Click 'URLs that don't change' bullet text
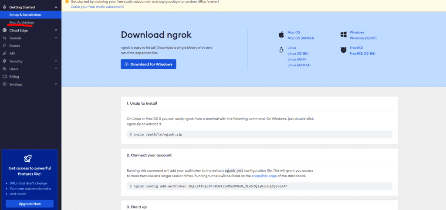446x210 pixels. 28,183
